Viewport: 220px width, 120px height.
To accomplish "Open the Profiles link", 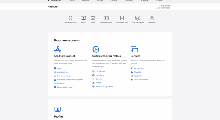I will pos(99,83).
